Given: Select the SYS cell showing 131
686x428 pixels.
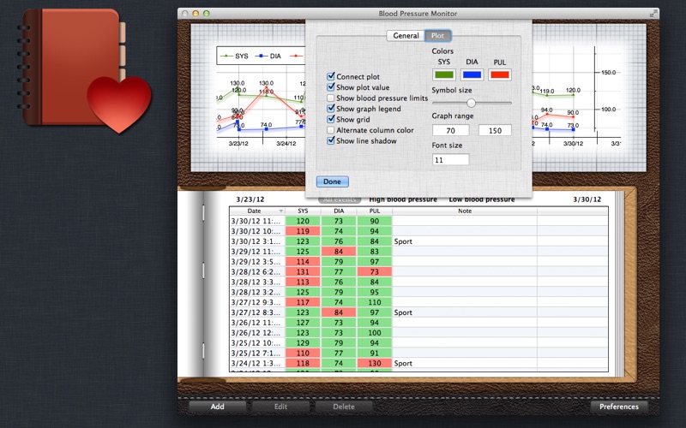Looking at the screenshot, I should [x=303, y=271].
